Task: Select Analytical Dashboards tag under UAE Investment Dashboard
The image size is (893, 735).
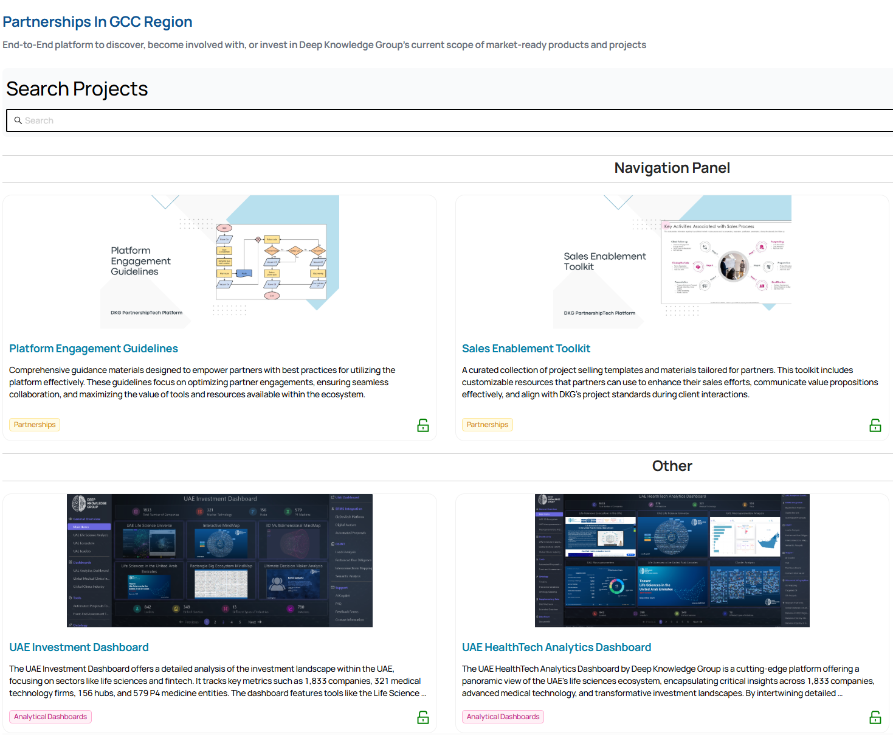Action: tap(50, 717)
